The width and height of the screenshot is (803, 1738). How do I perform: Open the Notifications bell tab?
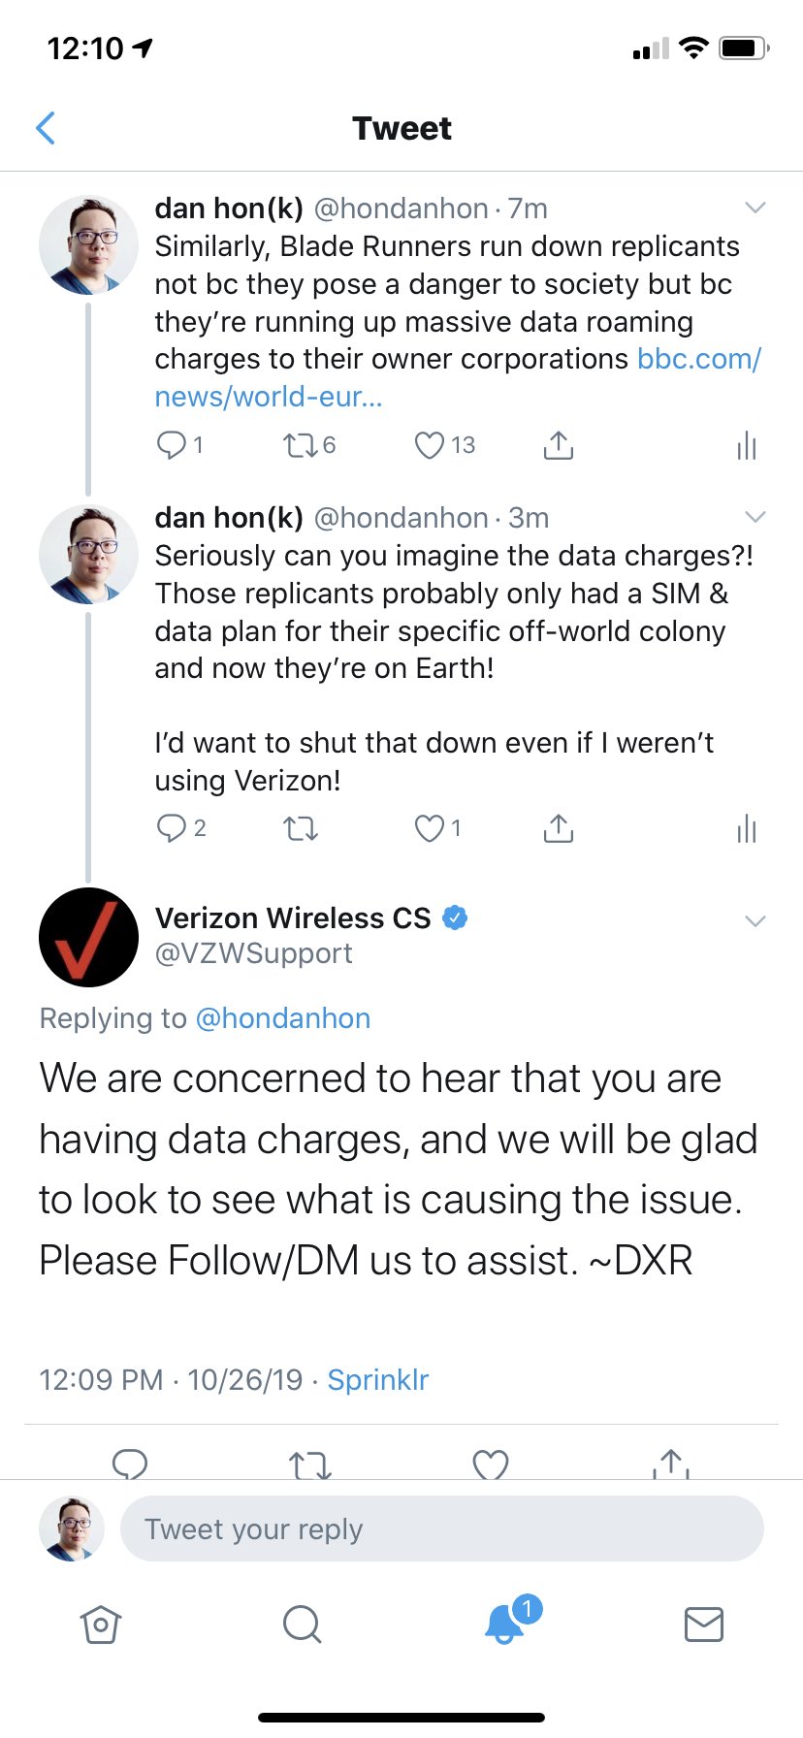[x=504, y=1624]
